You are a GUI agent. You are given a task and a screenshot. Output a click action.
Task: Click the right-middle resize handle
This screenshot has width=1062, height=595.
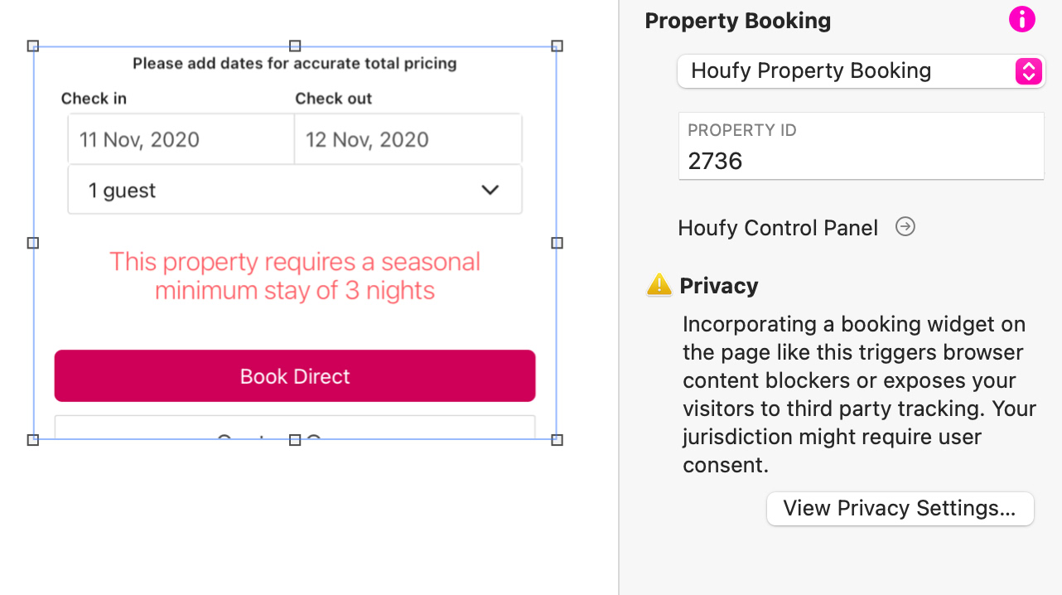(557, 243)
